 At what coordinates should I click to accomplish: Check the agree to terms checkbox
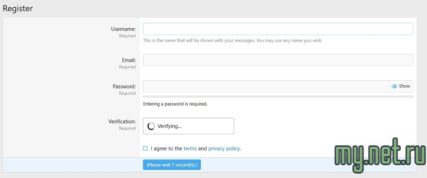pyautogui.click(x=145, y=149)
